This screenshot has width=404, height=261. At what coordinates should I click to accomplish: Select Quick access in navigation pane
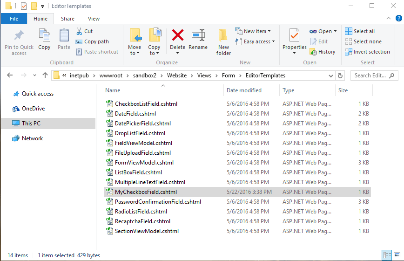tap(33, 94)
